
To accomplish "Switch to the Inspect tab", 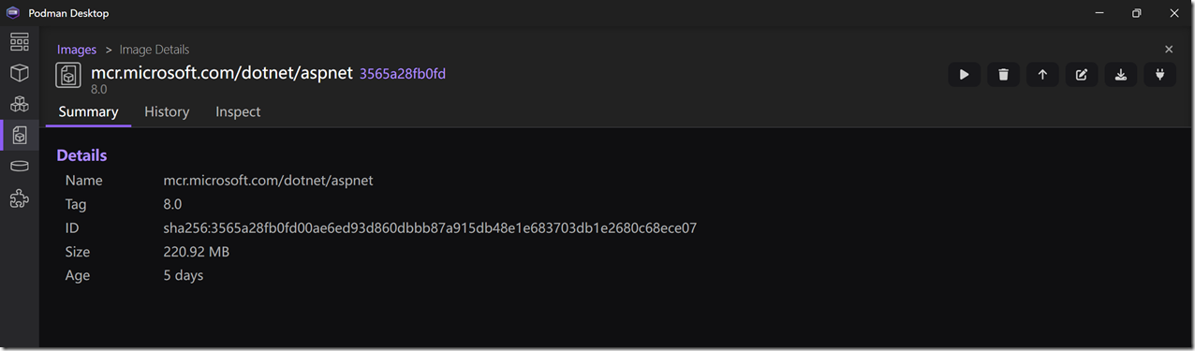I will (x=238, y=111).
